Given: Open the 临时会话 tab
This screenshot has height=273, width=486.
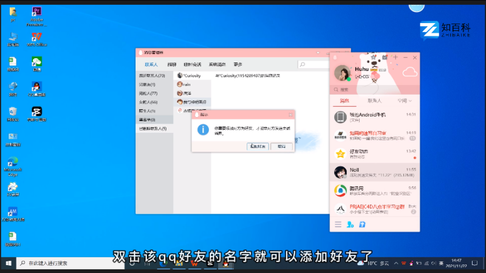Looking at the screenshot, I should pos(192,64).
